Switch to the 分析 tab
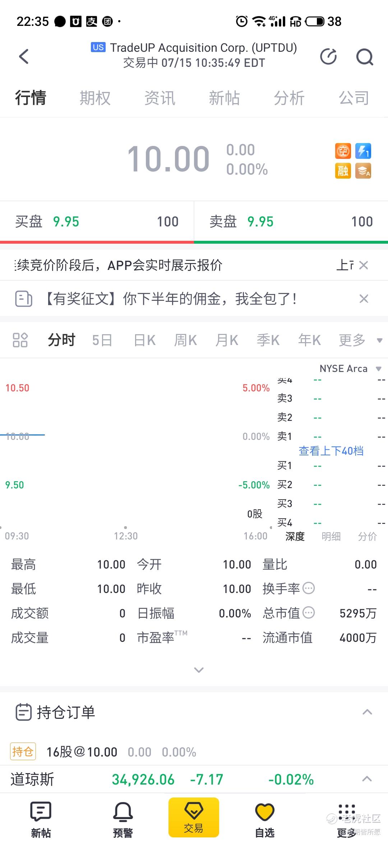This screenshot has height=841, width=388. [289, 98]
